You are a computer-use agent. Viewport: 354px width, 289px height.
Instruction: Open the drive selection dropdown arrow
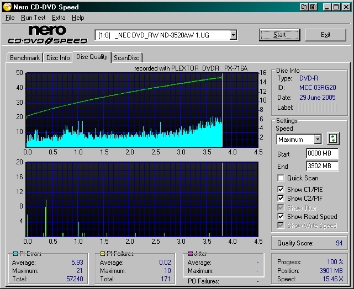[x=233, y=35]
